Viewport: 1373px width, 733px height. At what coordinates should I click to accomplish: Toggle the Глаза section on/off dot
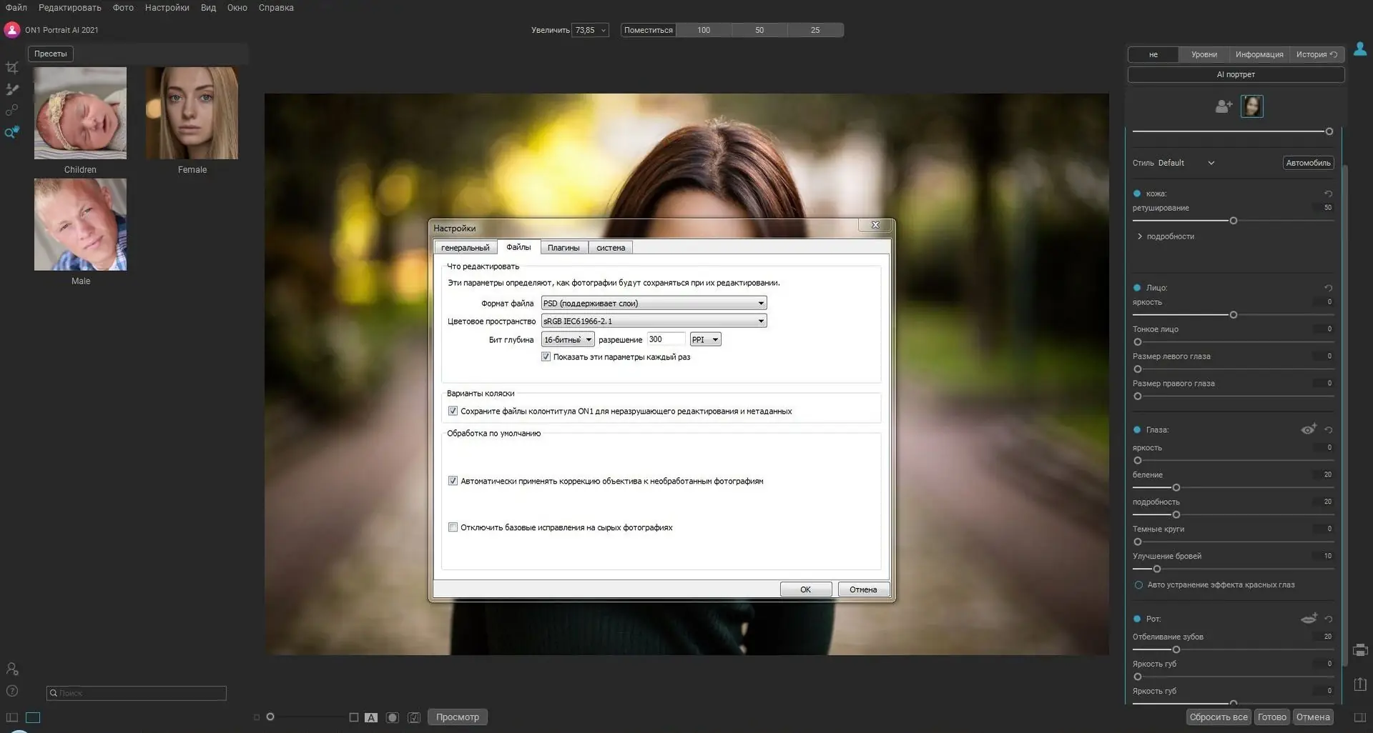1137,430
